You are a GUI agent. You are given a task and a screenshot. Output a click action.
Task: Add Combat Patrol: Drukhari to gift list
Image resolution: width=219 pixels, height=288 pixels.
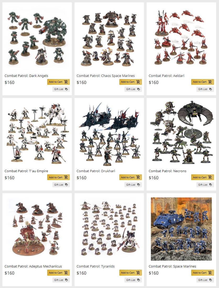coord(133,185)
